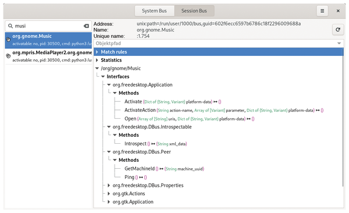The height and width of the screenshot is (213, 349).
Task: Open the hamburger menu button
Action: 322,11
